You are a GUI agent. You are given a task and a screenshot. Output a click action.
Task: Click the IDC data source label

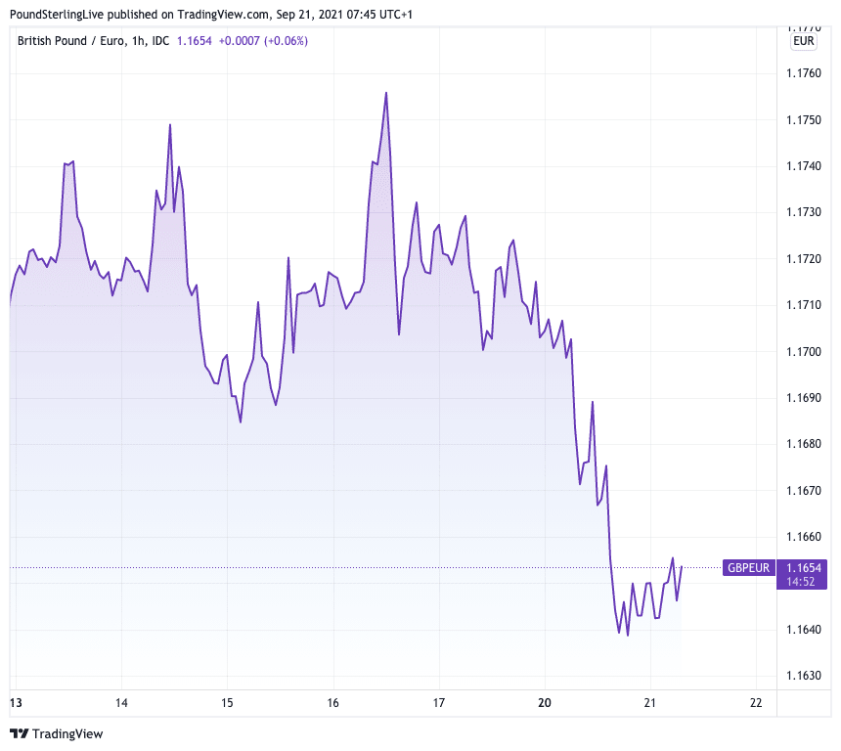pyautogui.click(x=161, y=40)
